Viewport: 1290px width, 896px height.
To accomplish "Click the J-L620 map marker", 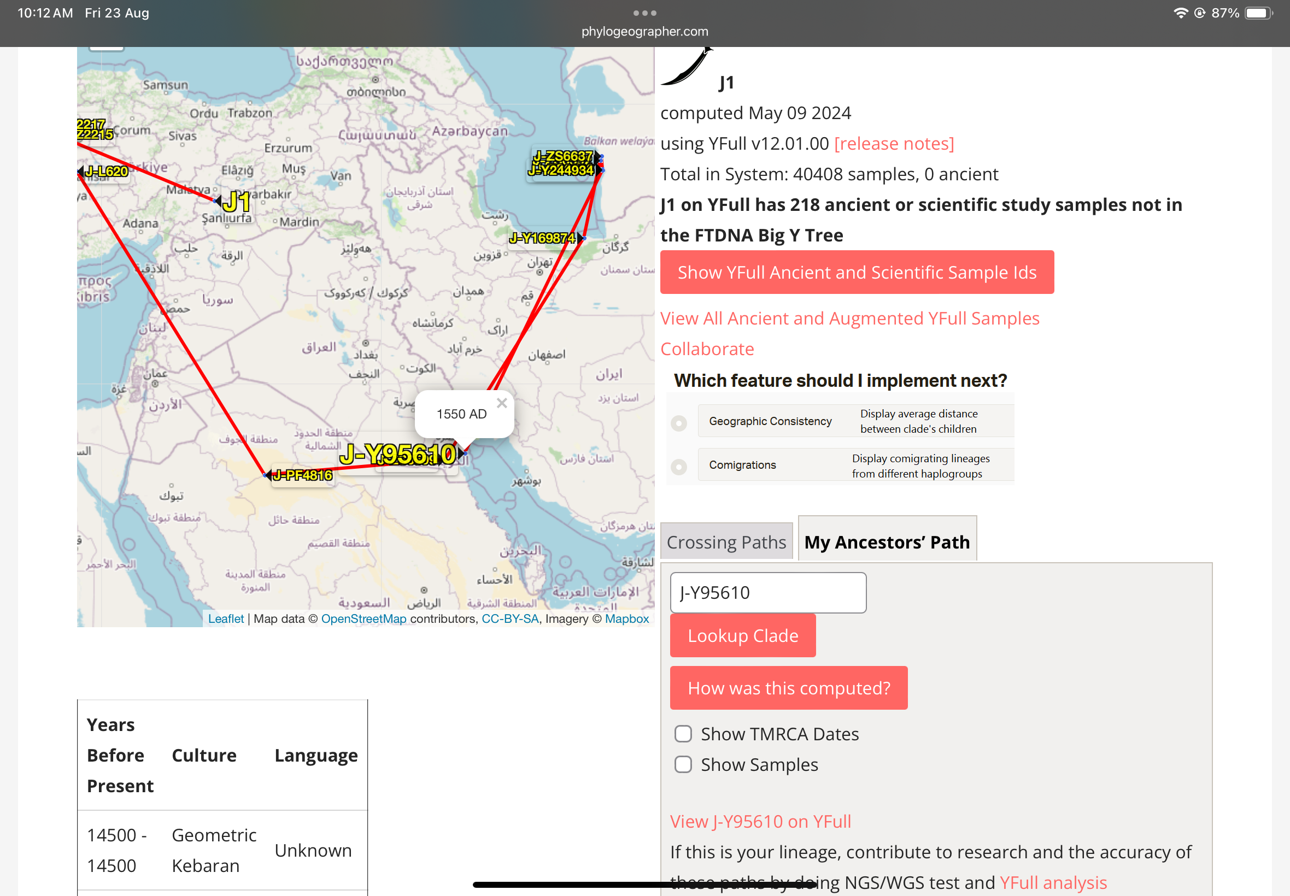I will [106, 171].
